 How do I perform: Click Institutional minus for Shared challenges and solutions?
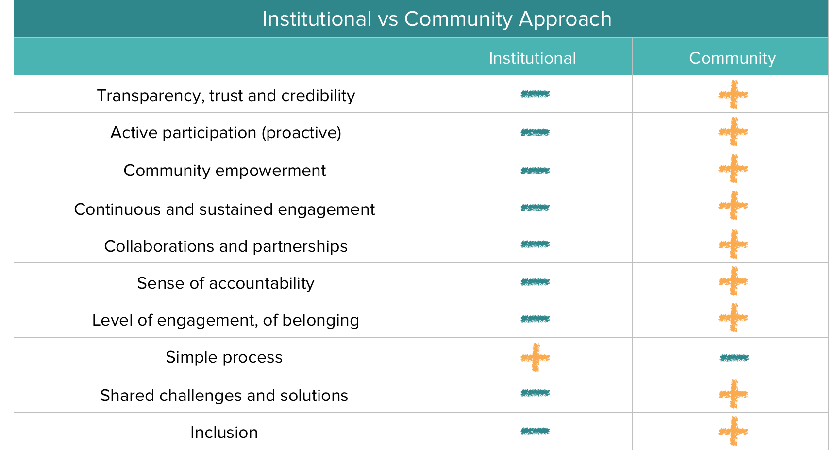click(x=535, y=393)
